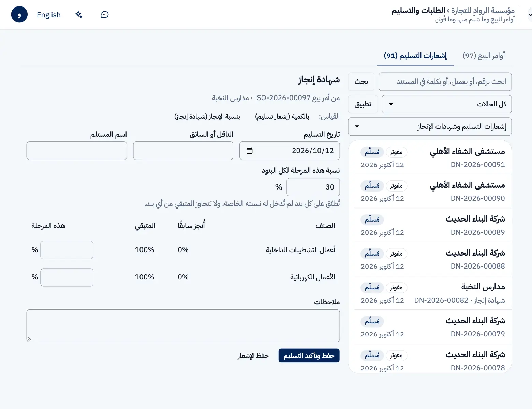Click the تاريخ التسليم date field
The image size is (532, 409).
290,151
